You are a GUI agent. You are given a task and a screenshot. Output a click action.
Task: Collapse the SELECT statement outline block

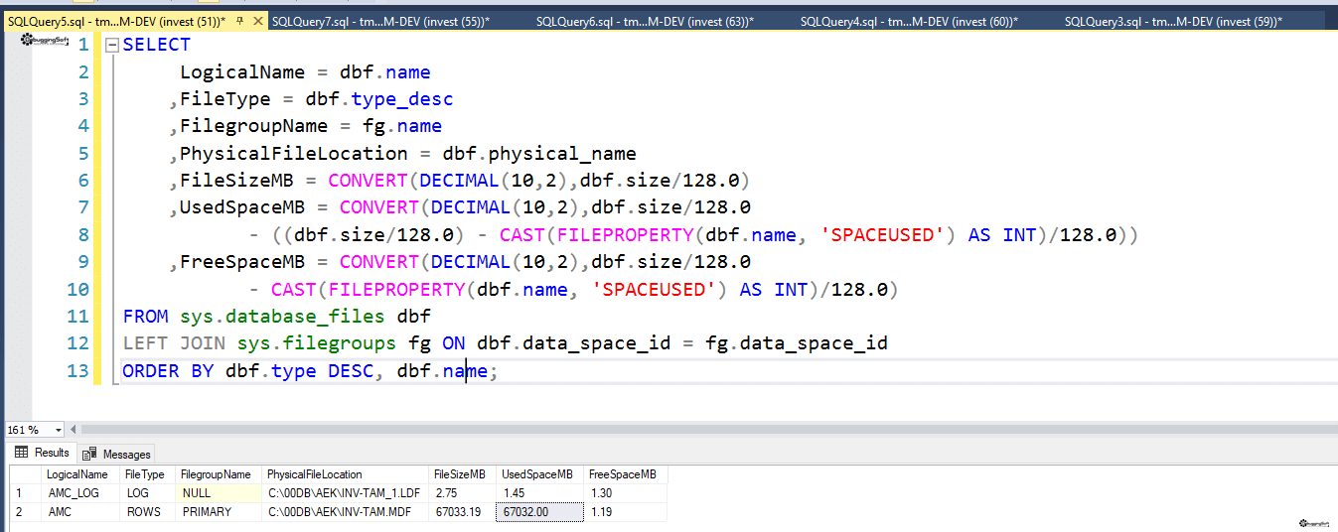tap(112, 45)
